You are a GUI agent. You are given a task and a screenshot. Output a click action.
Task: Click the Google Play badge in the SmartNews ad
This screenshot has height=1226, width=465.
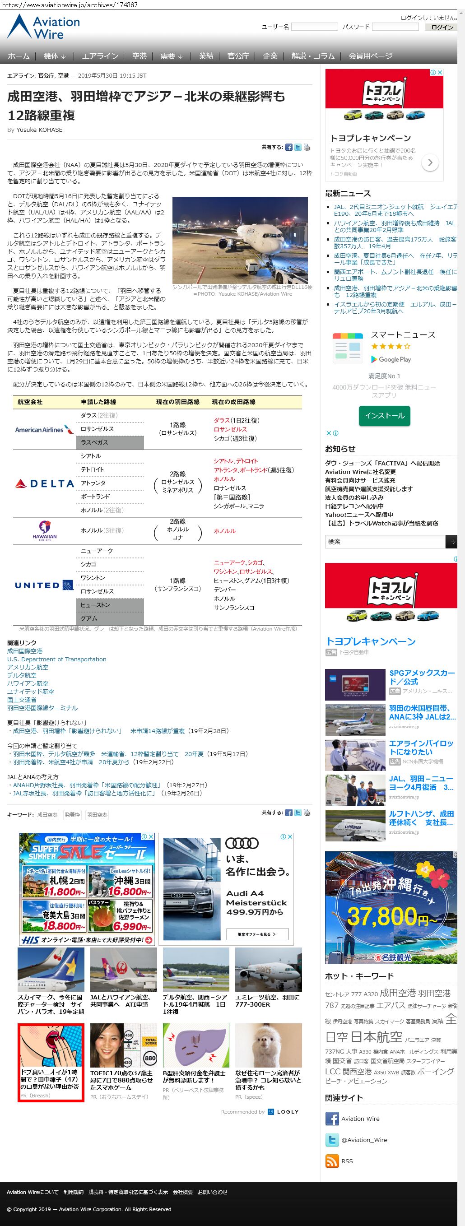tap(391, 360)
